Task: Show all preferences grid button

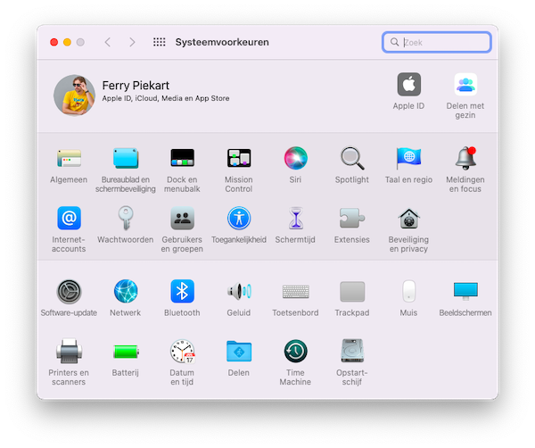Action: coord(159,42)
